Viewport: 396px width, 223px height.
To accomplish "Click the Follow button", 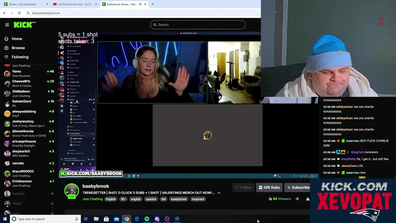I will point(243,187).
